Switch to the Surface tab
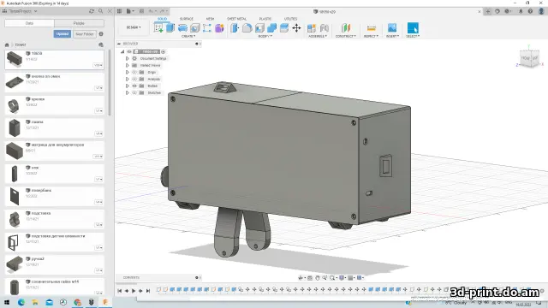The image size is (548, 308). coord(187,19)
